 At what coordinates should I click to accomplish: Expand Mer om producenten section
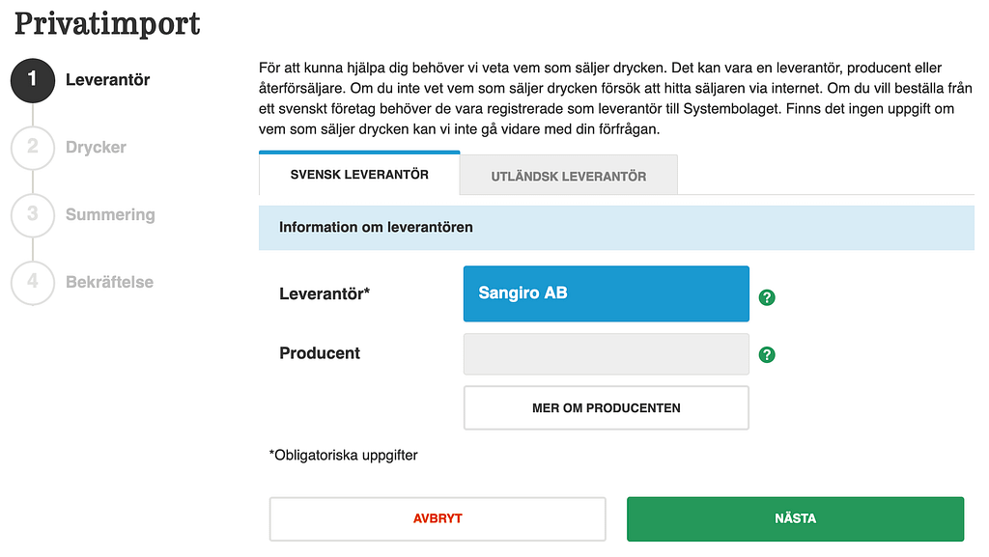(x=607, y=407)
